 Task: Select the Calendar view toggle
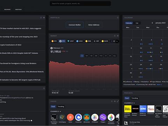129,23
